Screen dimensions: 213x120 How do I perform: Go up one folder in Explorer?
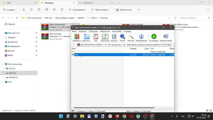[x=17, y=18]
